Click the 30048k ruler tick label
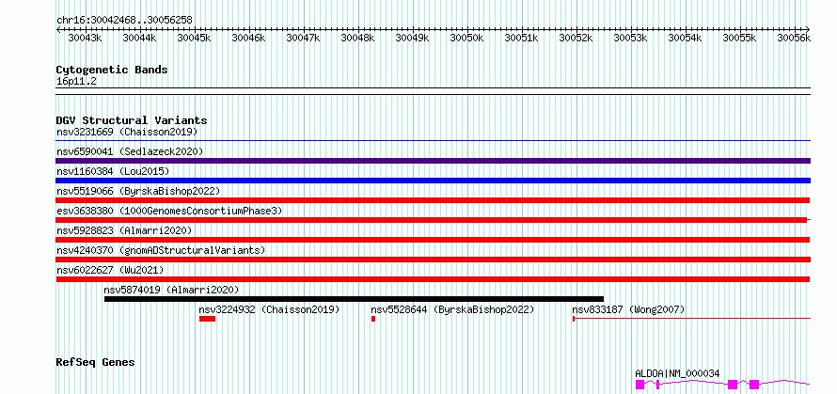Viewport: 837px width, 394px height. 357,38
